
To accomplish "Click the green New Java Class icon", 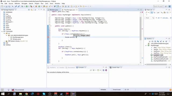I will (39, 6).
